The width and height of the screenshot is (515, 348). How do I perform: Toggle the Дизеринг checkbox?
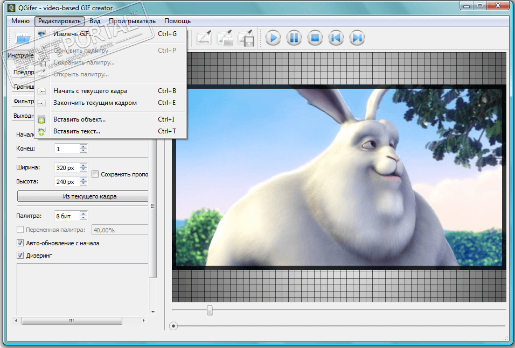click(21, 255)
